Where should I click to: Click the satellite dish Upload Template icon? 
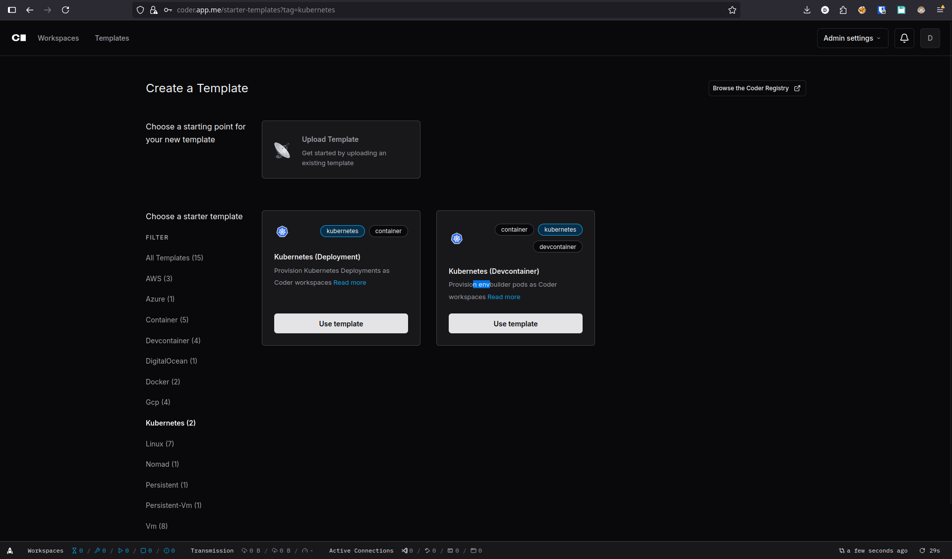point(282,149)
